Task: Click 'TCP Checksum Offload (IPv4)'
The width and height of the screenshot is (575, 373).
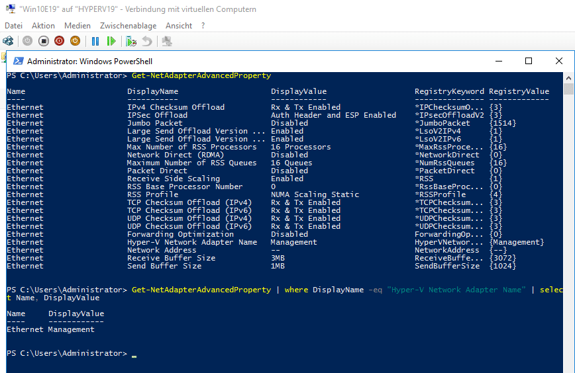Action: tap(189, 202)
